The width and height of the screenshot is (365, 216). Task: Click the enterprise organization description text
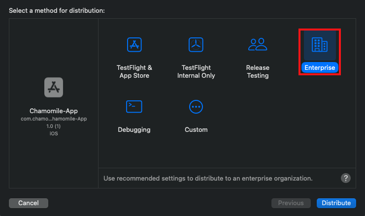(208, 178)
